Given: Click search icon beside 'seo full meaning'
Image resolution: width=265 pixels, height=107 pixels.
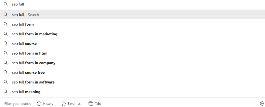Looking at the screenshot, I should click(5, 92).
